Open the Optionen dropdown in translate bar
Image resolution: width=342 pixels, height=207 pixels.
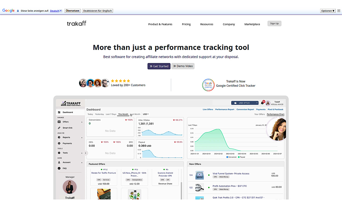point(328,11)
